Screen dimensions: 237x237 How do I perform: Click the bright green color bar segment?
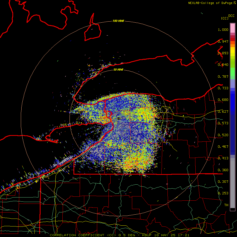coord(233,72)
